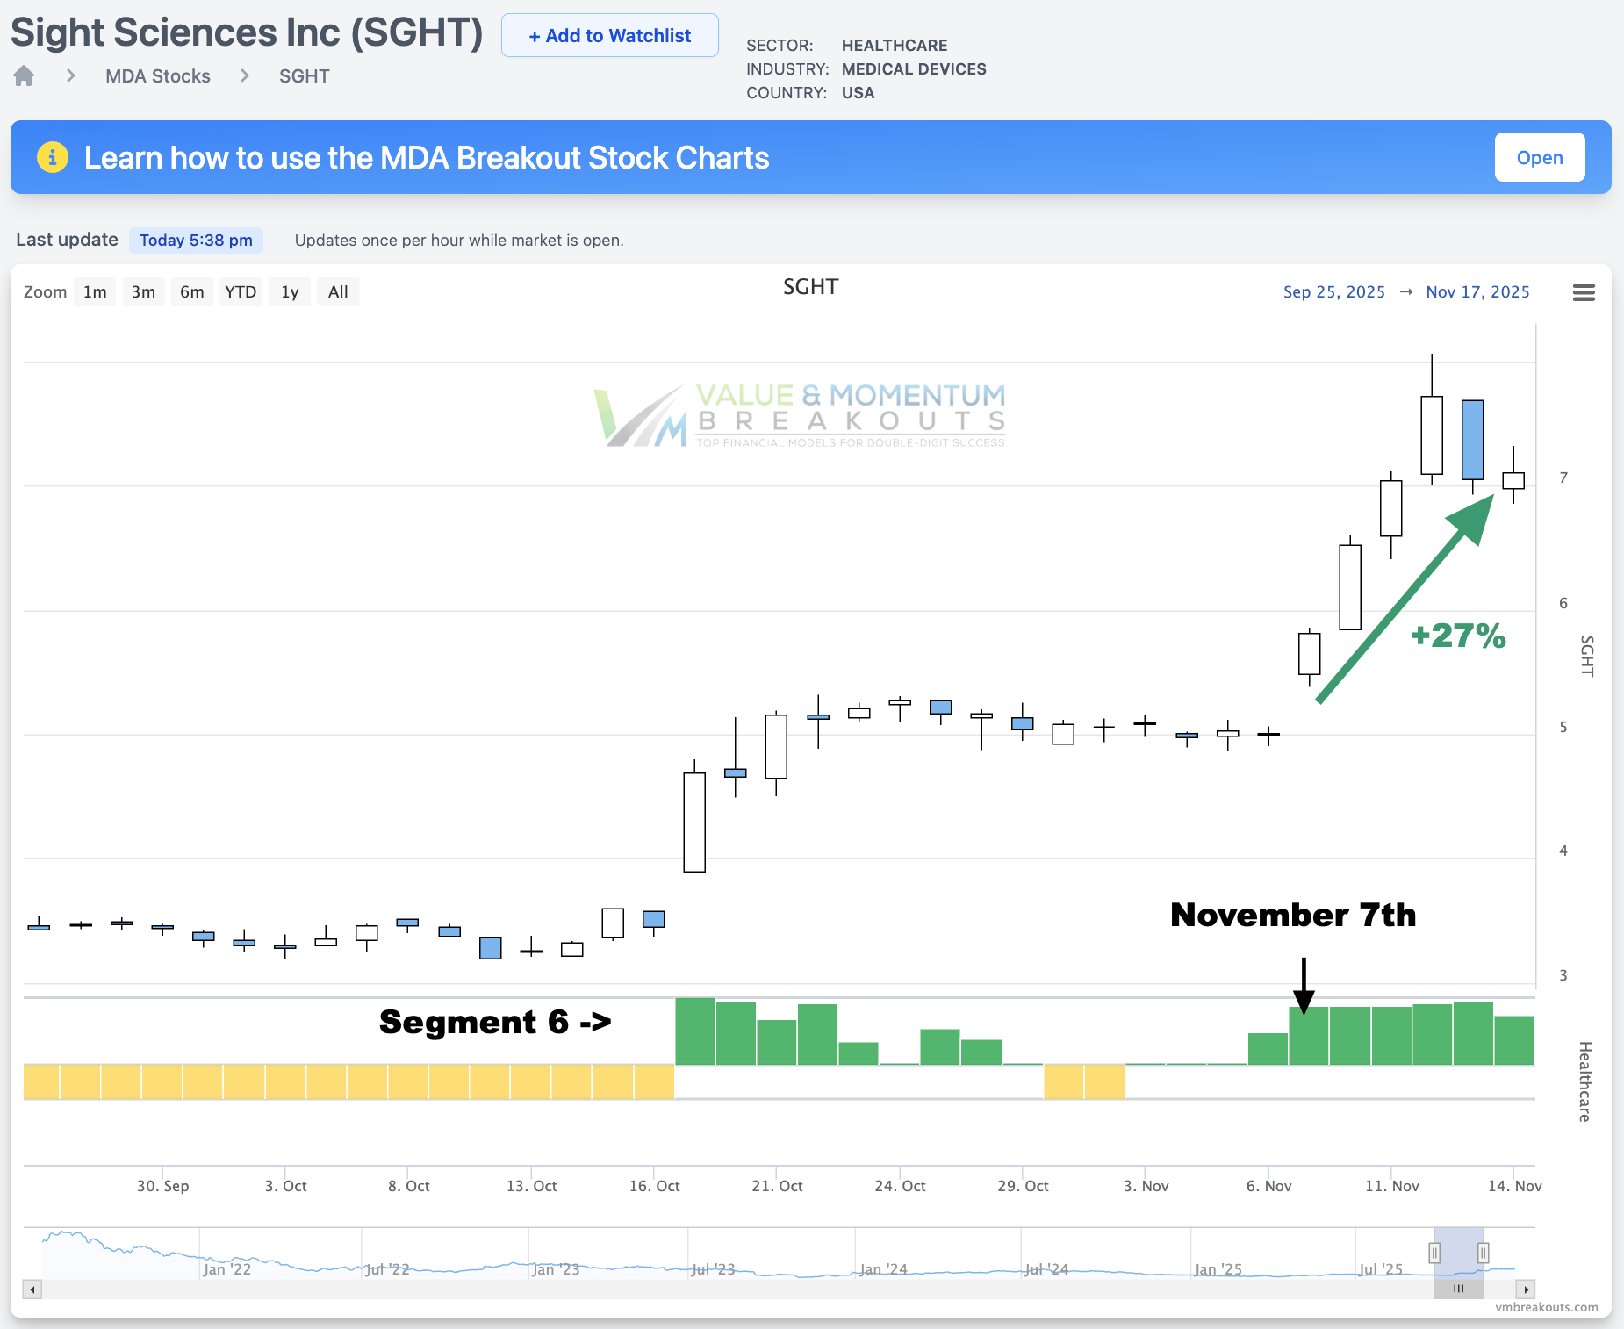Navigate to MDA Stocks via the breadcrumb
The width and height of the screenshot is (1624, 1329).
coord(158,75)
